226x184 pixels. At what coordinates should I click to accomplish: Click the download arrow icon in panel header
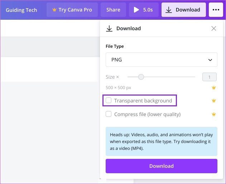pos(109,28)
